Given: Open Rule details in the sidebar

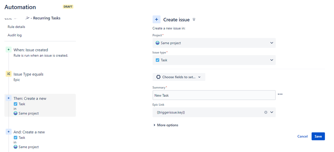Looking at the screenshot, I should [16, 27].
